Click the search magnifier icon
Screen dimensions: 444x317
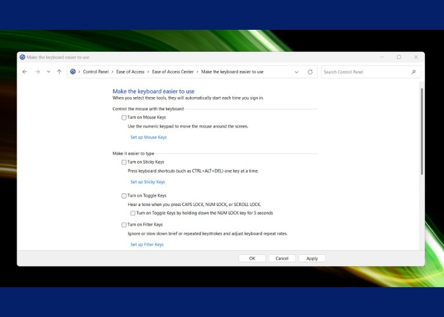click(414, 72)
